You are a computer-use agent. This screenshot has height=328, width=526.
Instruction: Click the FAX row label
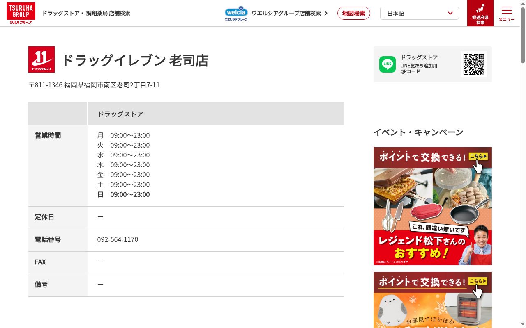pos(40,262)
